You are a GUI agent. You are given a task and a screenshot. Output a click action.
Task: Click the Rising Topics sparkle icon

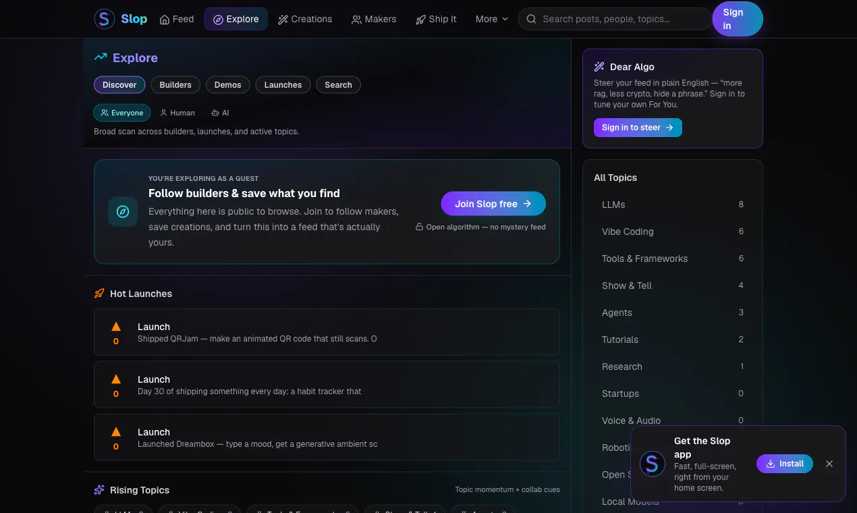pos(99,490)
